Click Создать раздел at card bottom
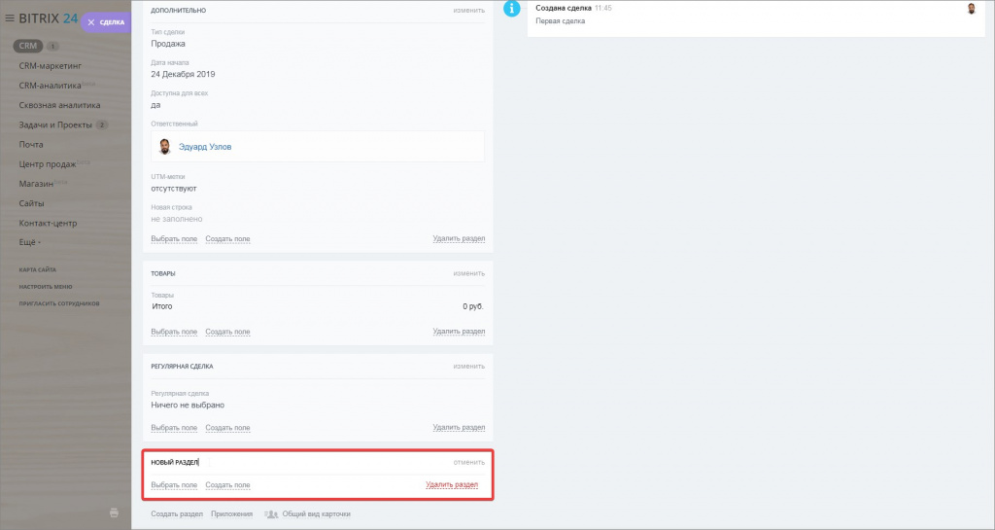Screen dimensions: 995x530 click(177, 514)
